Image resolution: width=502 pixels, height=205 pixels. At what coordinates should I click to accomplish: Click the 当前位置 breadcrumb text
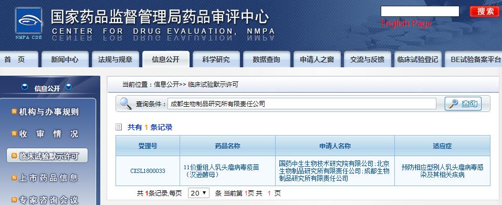click(180, 85)
